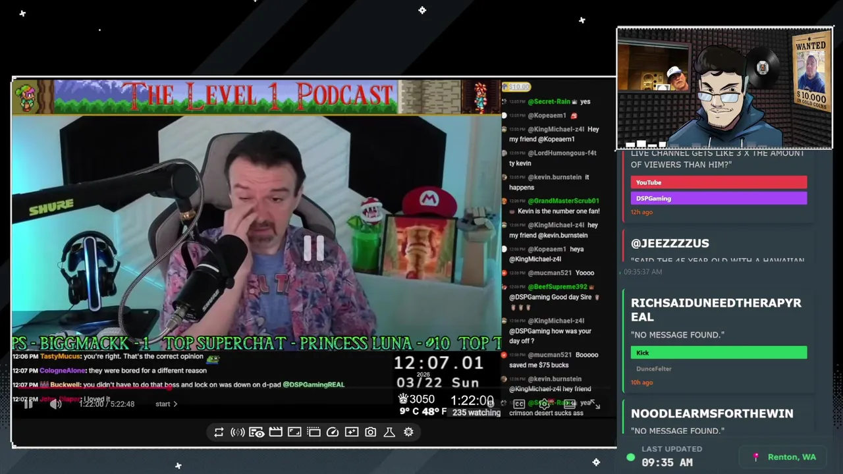
Task: Click the sparkle video filter icon
Action: [352, 432]
